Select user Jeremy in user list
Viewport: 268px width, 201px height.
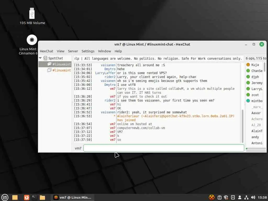click(x=257, y=83)
